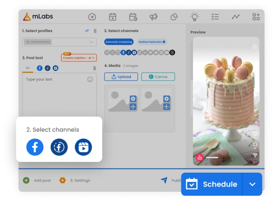Click the Create caption - AI button

79,58
